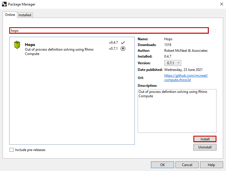
Task: Select the Hops package in results list
Action: click(72, 48)
